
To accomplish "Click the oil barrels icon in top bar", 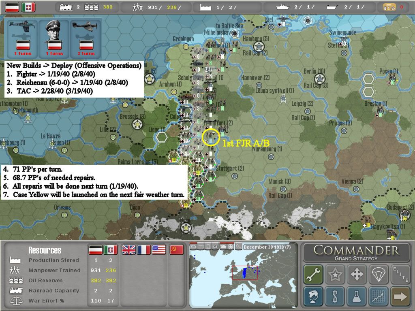I will click(x=91, y=7).
